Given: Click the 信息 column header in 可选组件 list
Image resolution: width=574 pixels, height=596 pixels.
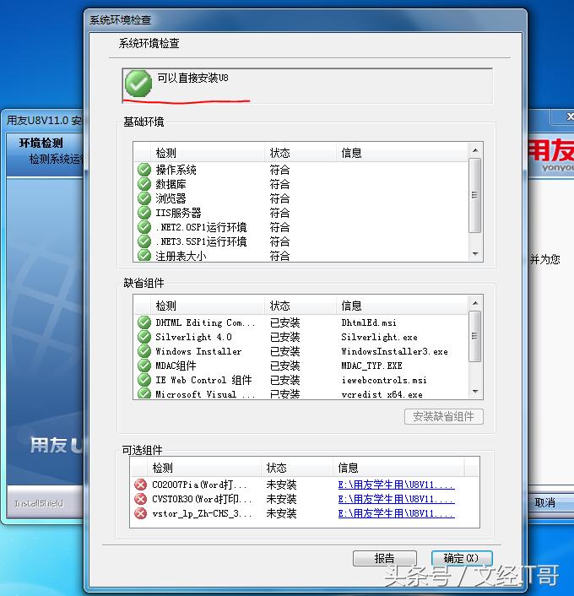Looking at the screenshot, I should pyautogui.click(x=398, y=468).
